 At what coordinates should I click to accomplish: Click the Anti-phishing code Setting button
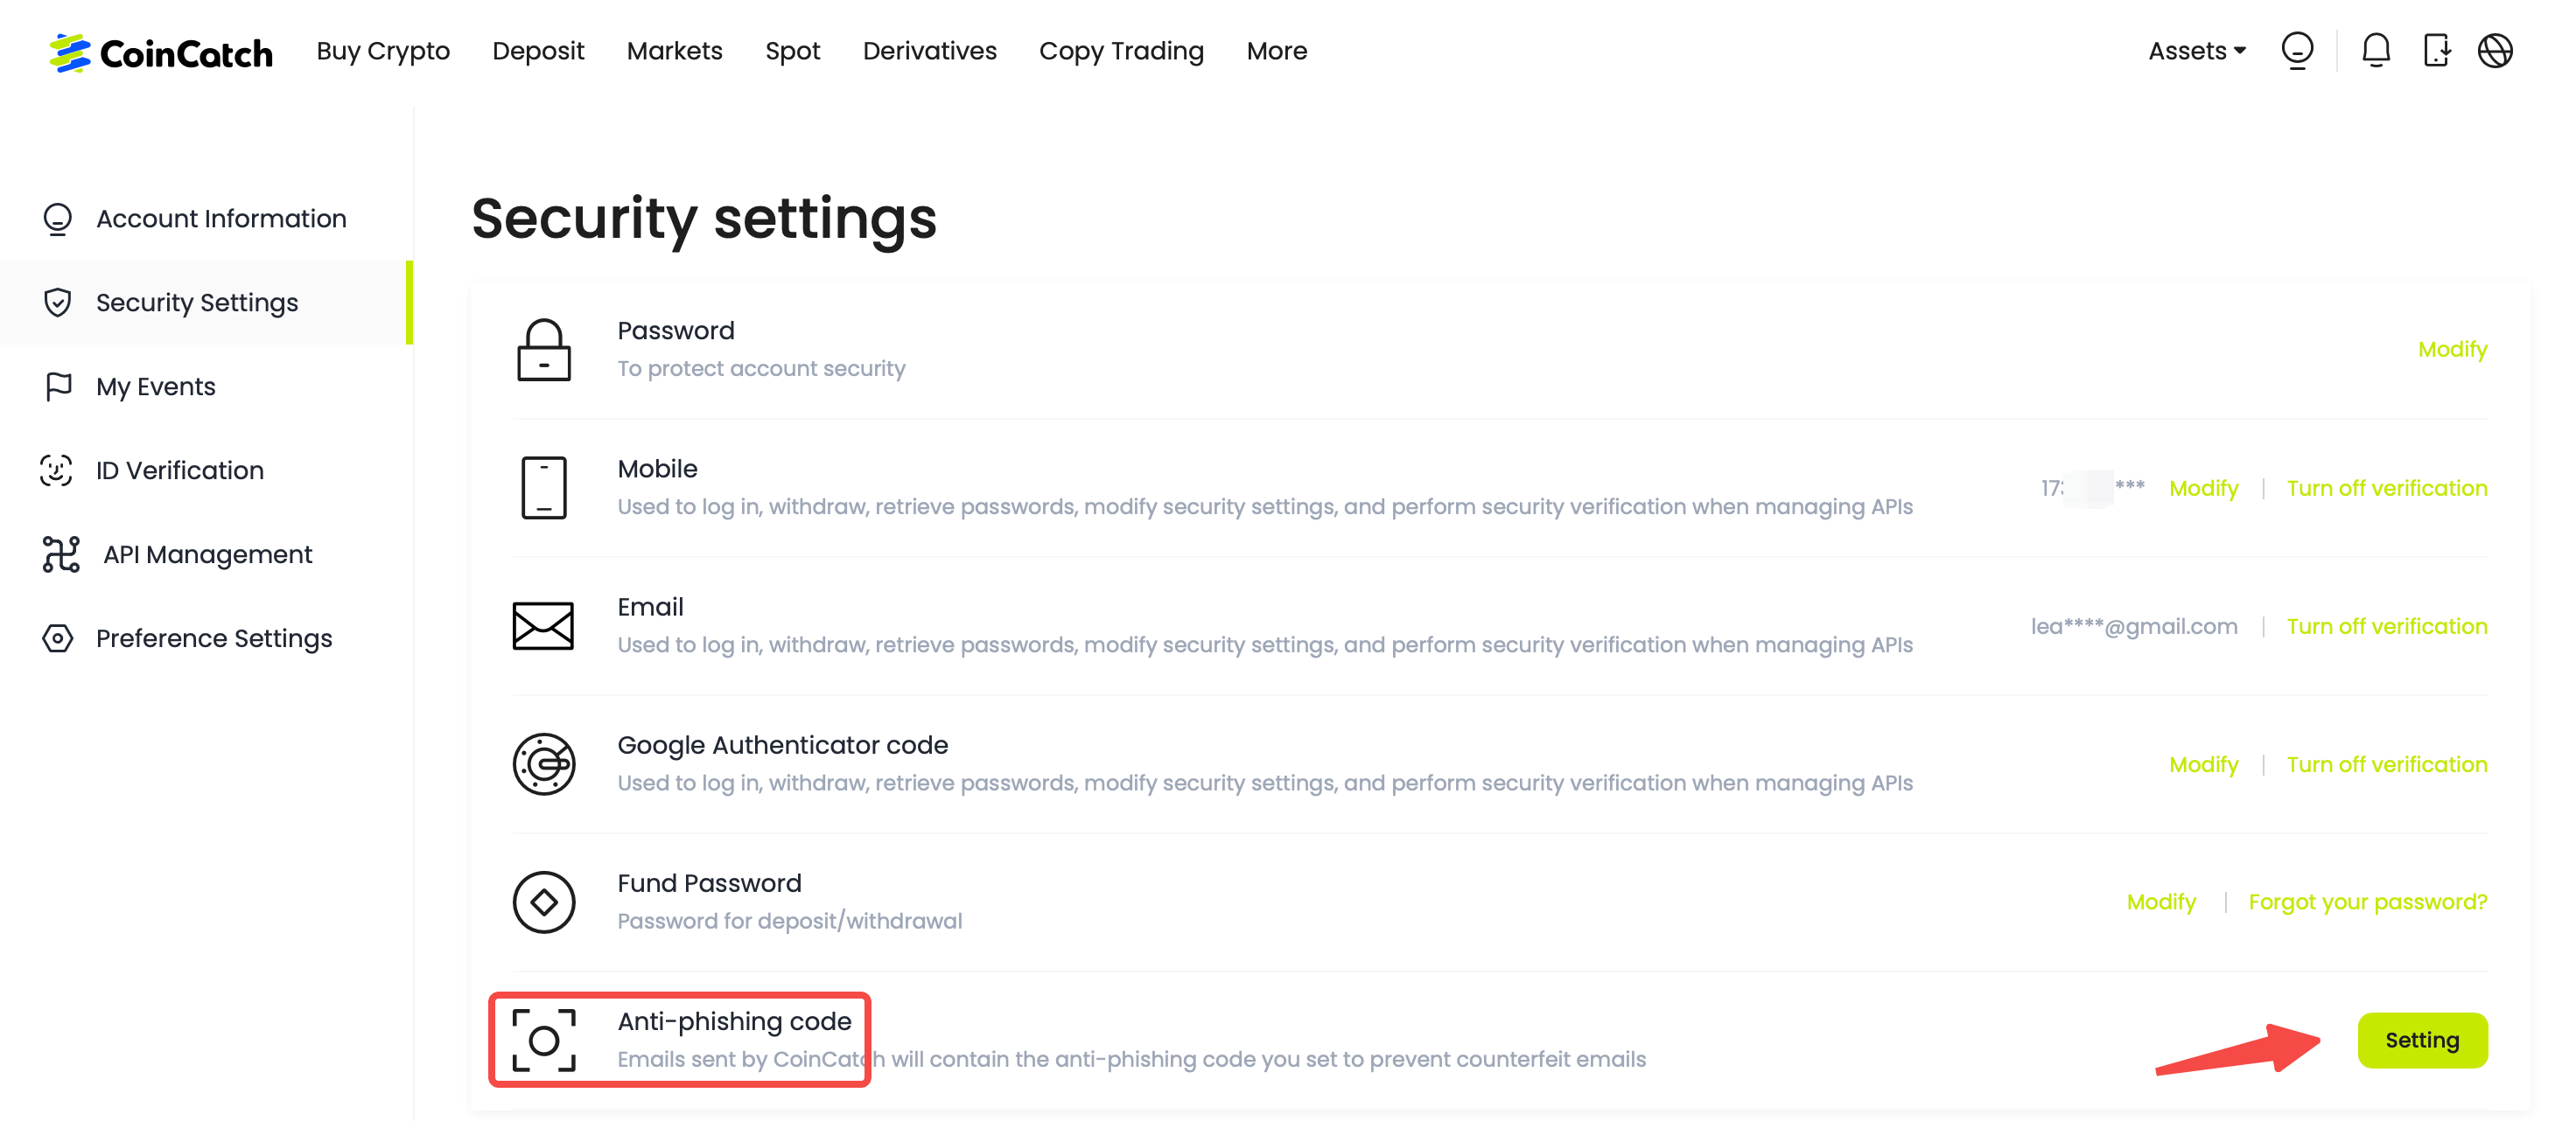(x=2422, y=1040)
